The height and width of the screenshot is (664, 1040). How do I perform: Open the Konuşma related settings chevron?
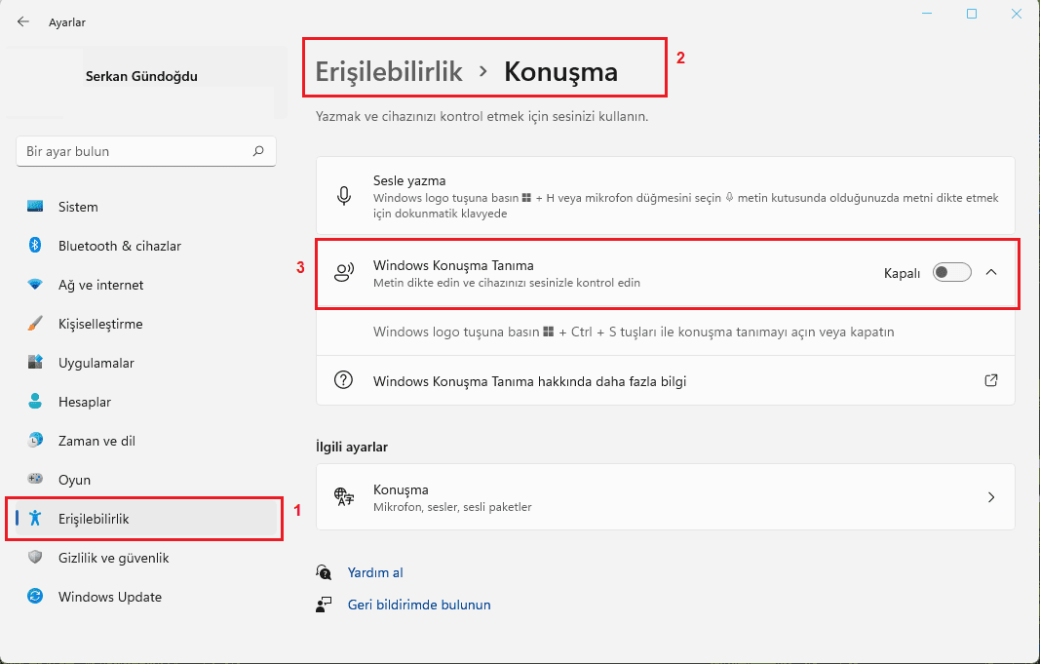pos(991,497)
